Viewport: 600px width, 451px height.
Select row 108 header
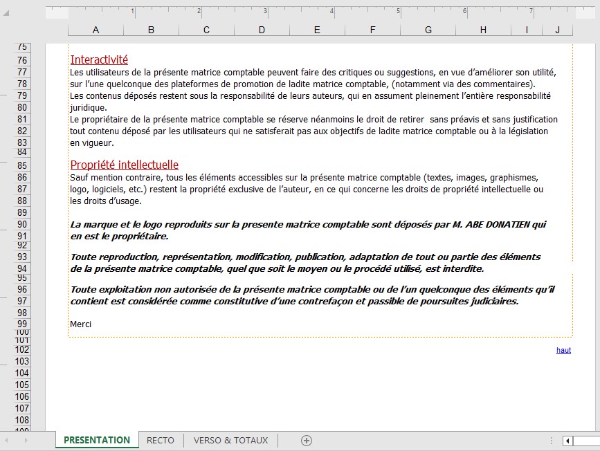point(22,420)
